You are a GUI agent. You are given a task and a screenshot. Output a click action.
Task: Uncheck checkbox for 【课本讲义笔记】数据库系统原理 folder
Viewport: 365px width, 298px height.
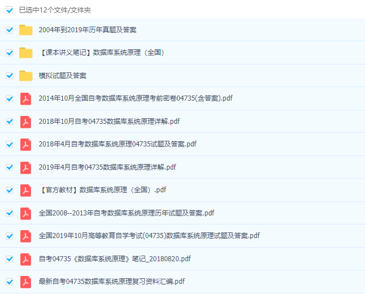[x=9, y=53]
